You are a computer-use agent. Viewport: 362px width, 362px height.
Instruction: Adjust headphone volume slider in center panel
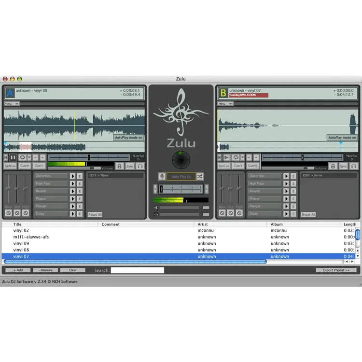pos(184,214)
